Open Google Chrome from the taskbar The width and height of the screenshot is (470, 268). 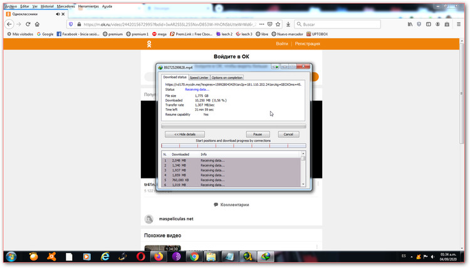[x=194, y=257]
